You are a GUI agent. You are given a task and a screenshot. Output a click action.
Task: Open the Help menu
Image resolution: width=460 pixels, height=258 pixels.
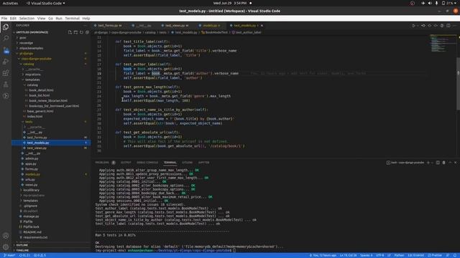(86, 18)
